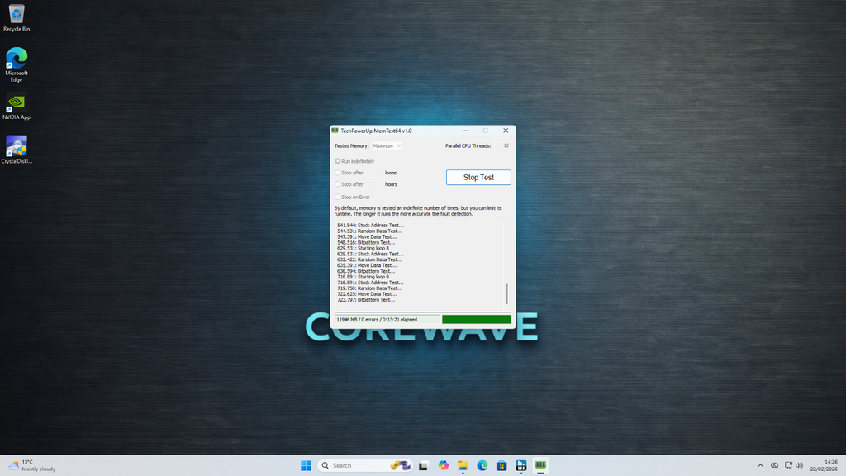The height and width of the screenshot is (476, 846).
Task: Select the Stop after loops option
Action: [x=338, y=173]
